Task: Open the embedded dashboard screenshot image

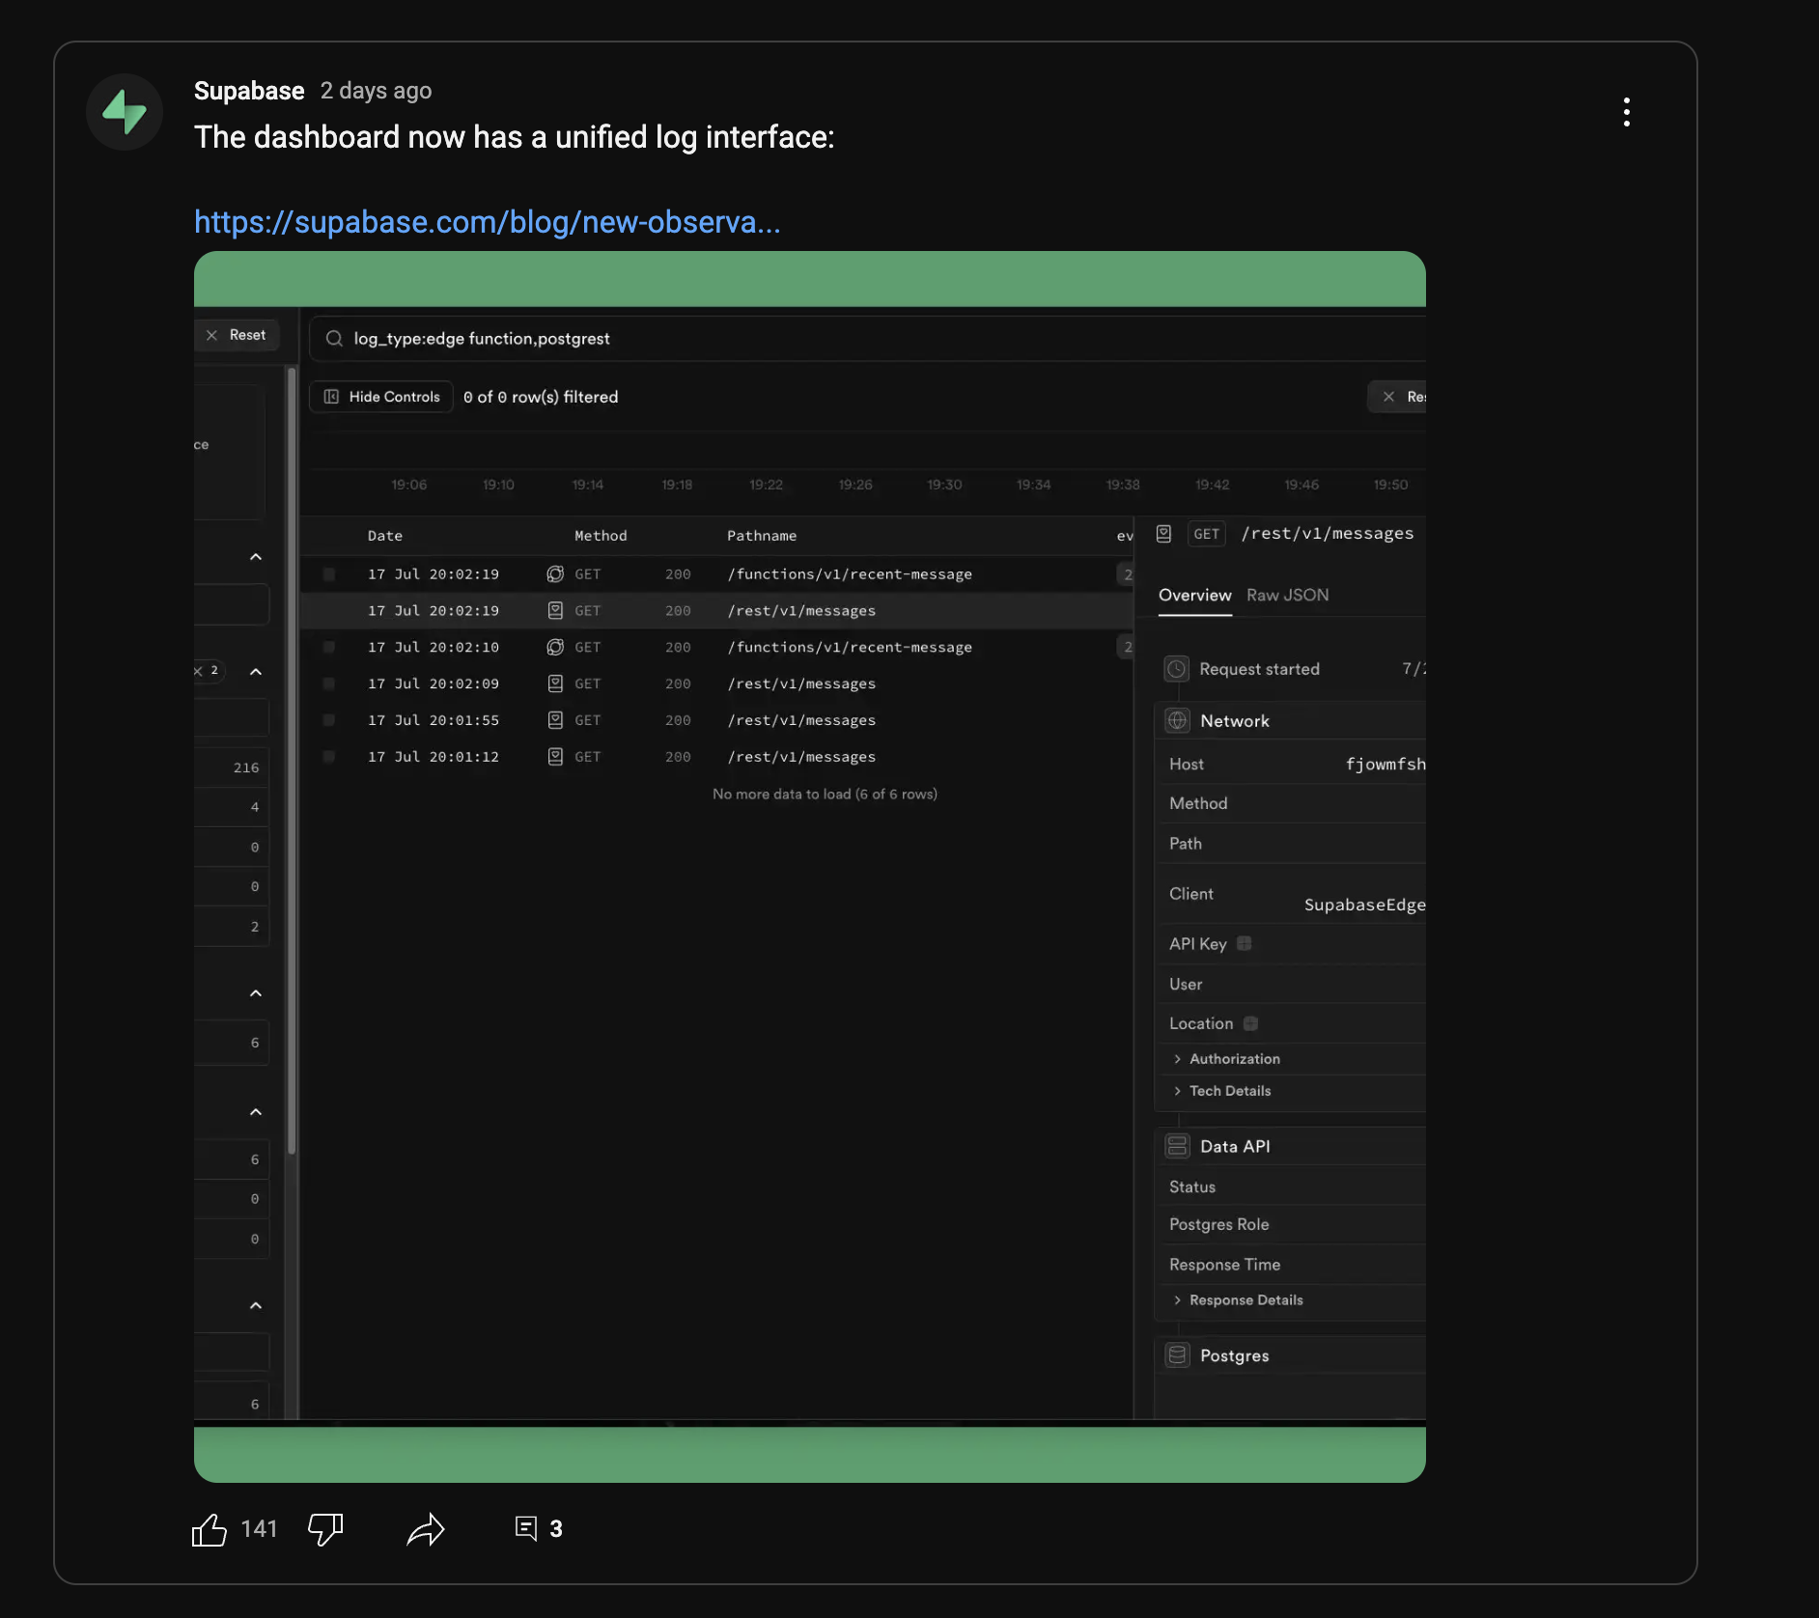Action: 810,867
